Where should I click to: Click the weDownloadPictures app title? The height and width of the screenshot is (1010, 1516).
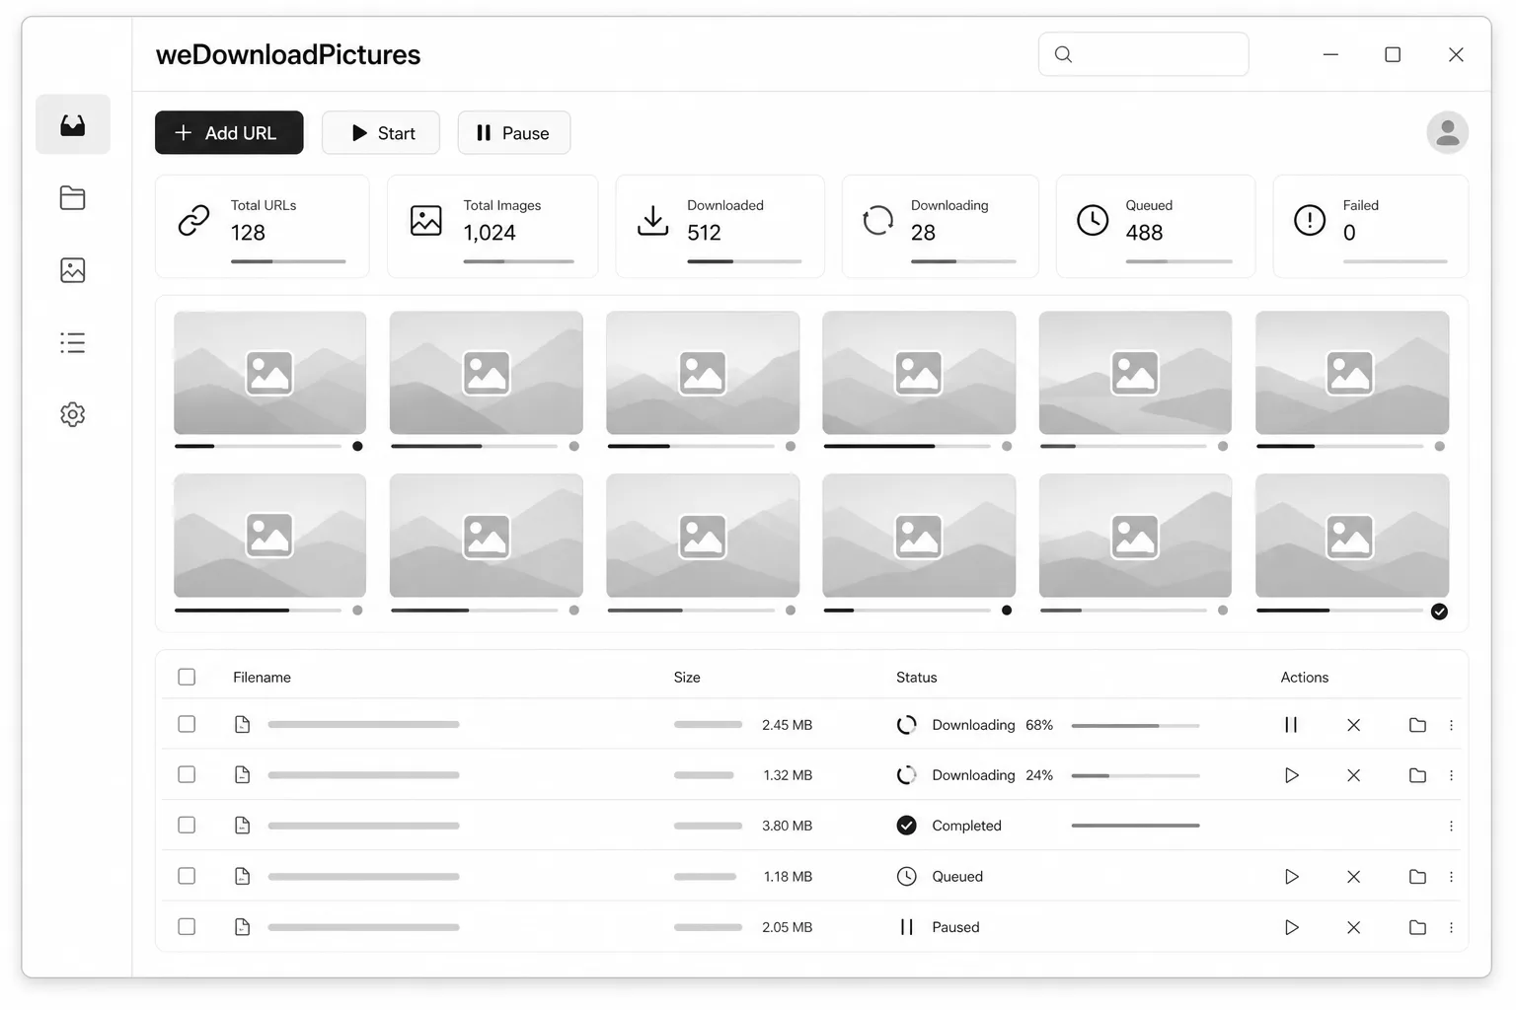pos(288,54)
